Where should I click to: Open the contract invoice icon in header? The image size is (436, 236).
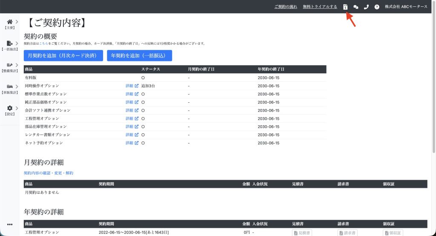[x=346, y=7]
